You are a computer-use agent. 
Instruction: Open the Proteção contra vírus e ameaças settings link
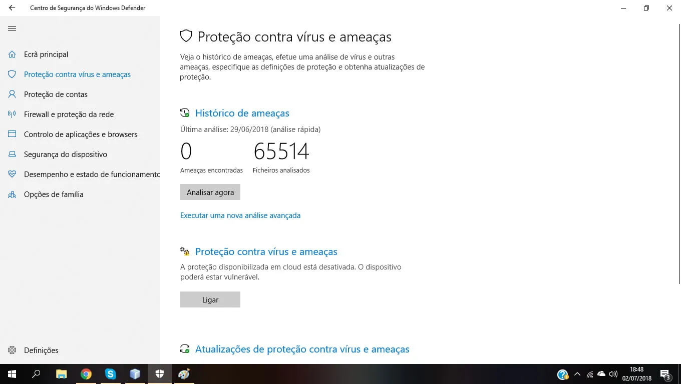(x=266, y=251)
